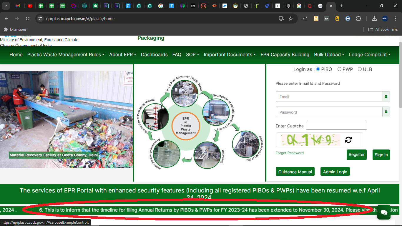
Task: Bookmark the page with the star icon
Action: click(x=291, y=18)
